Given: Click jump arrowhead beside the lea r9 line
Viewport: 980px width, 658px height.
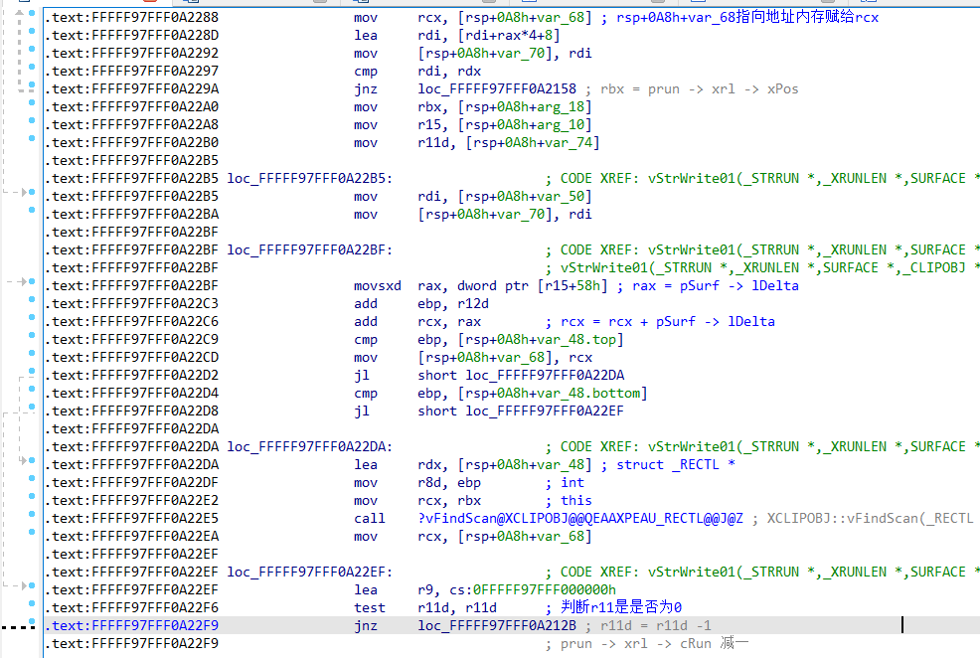Looking at the screenshot, I should point(25,589).
